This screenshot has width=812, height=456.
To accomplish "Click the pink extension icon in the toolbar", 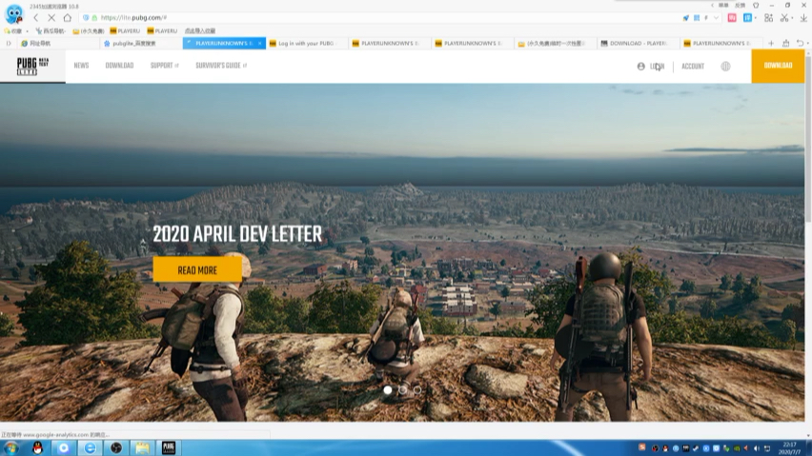I will (732, 17).
